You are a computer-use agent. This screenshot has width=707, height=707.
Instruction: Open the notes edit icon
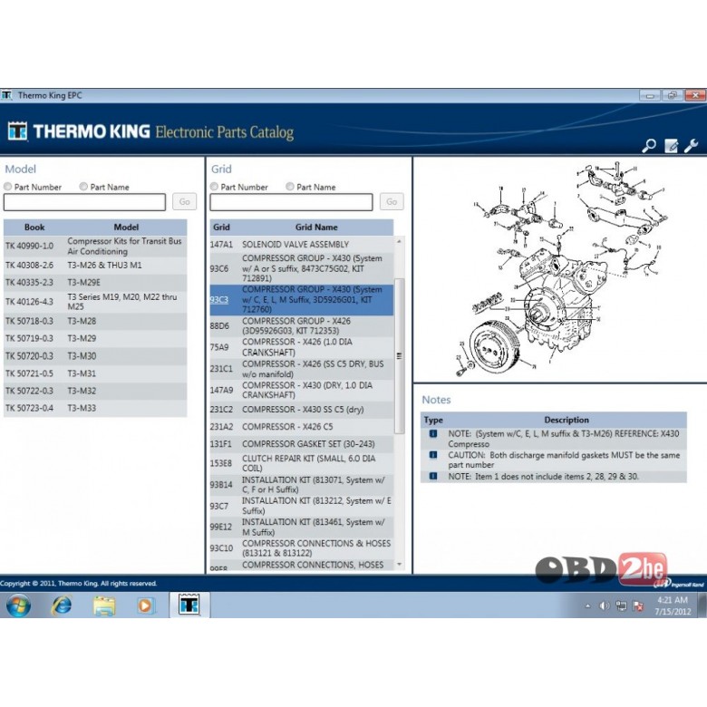pos(671,146)
